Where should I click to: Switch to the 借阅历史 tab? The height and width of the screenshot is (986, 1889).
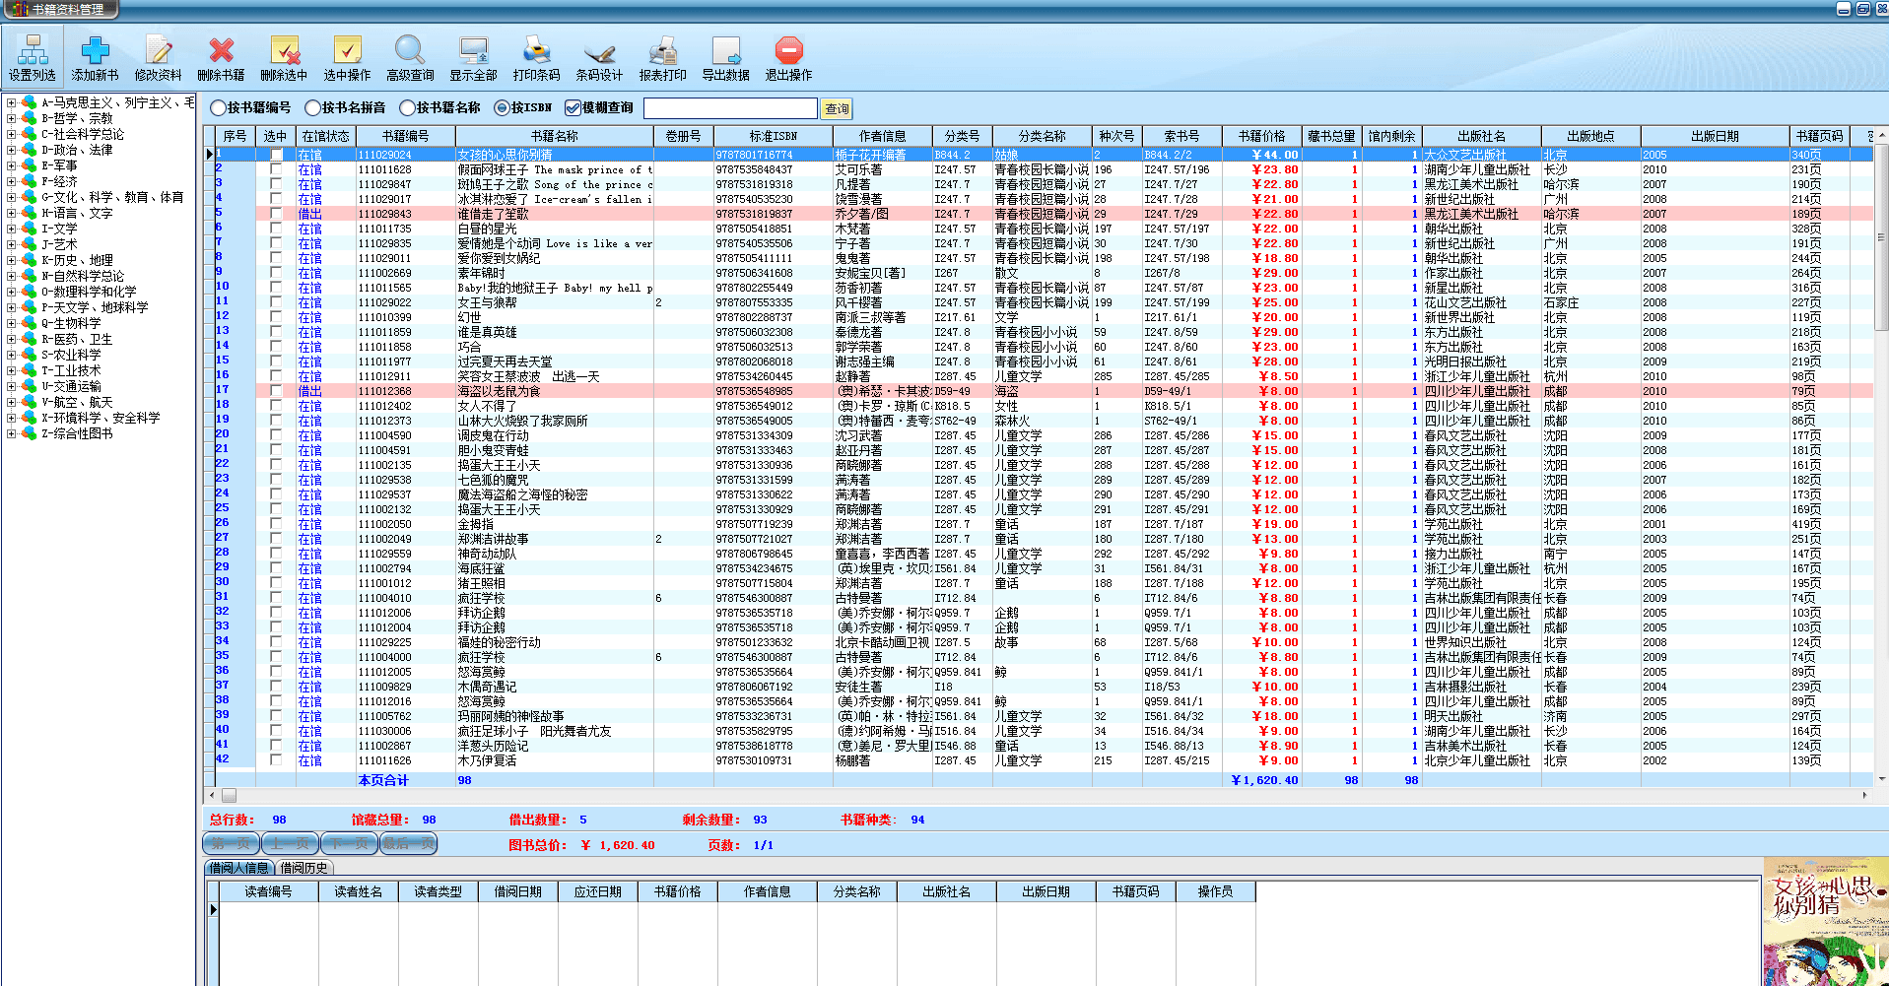pyautogui.click(x=304, y=868)
